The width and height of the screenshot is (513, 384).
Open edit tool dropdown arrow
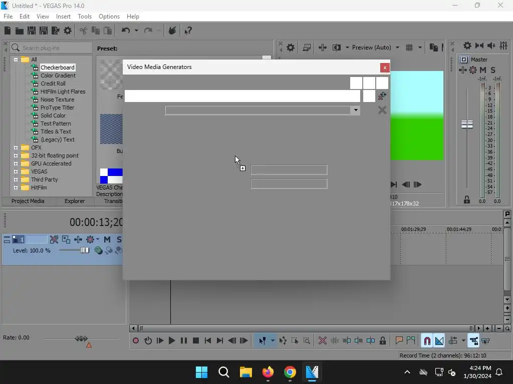coord(273,341)
